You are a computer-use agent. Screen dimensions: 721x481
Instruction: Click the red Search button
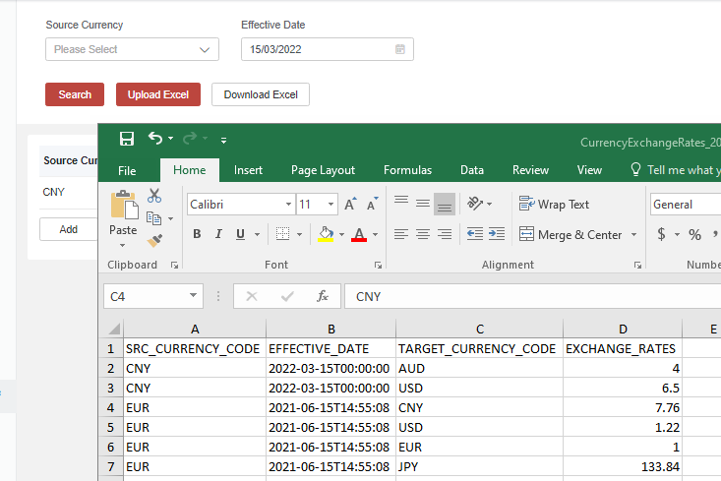pos(75,94)
